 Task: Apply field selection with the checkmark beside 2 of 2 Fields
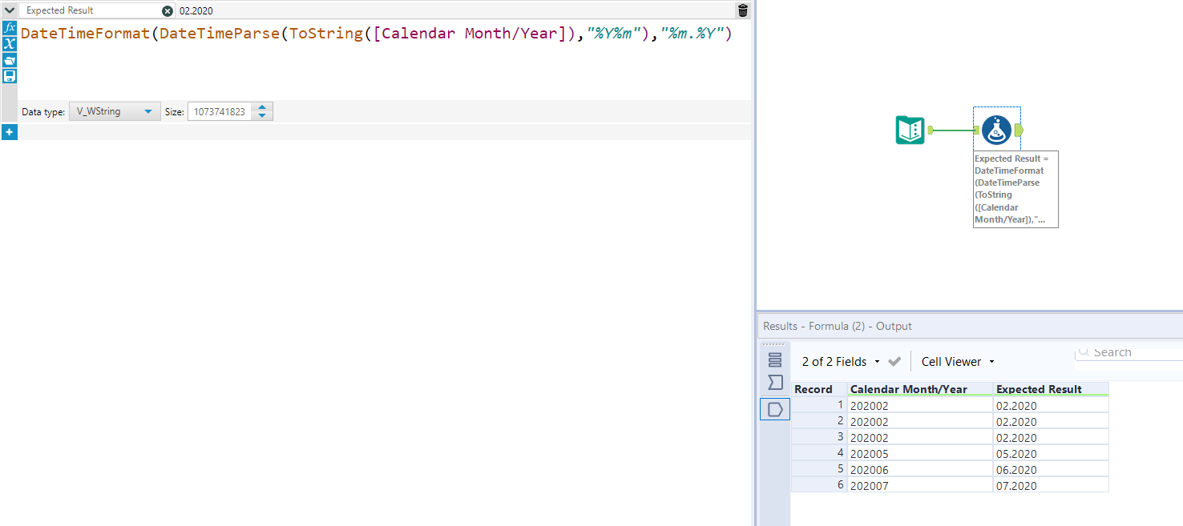click(x=895, y=361)
